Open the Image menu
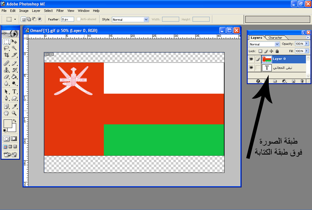The width and height of the screenshot is (312, 210). [24, 11]
